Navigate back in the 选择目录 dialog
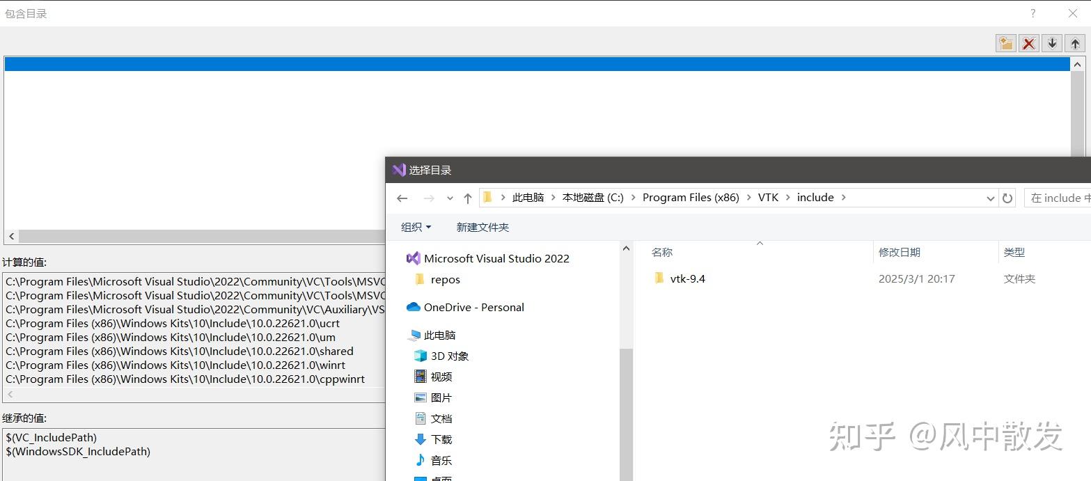This screenshot has height=481, width=1091. coord(402,198)
